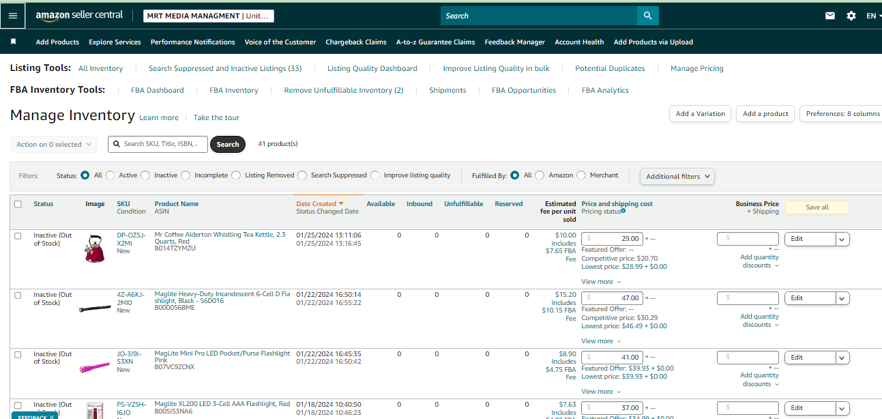This screenshot has width=882, height=419.
Task: Click the black Search button beside SKU field
Action: coord(228,144)
